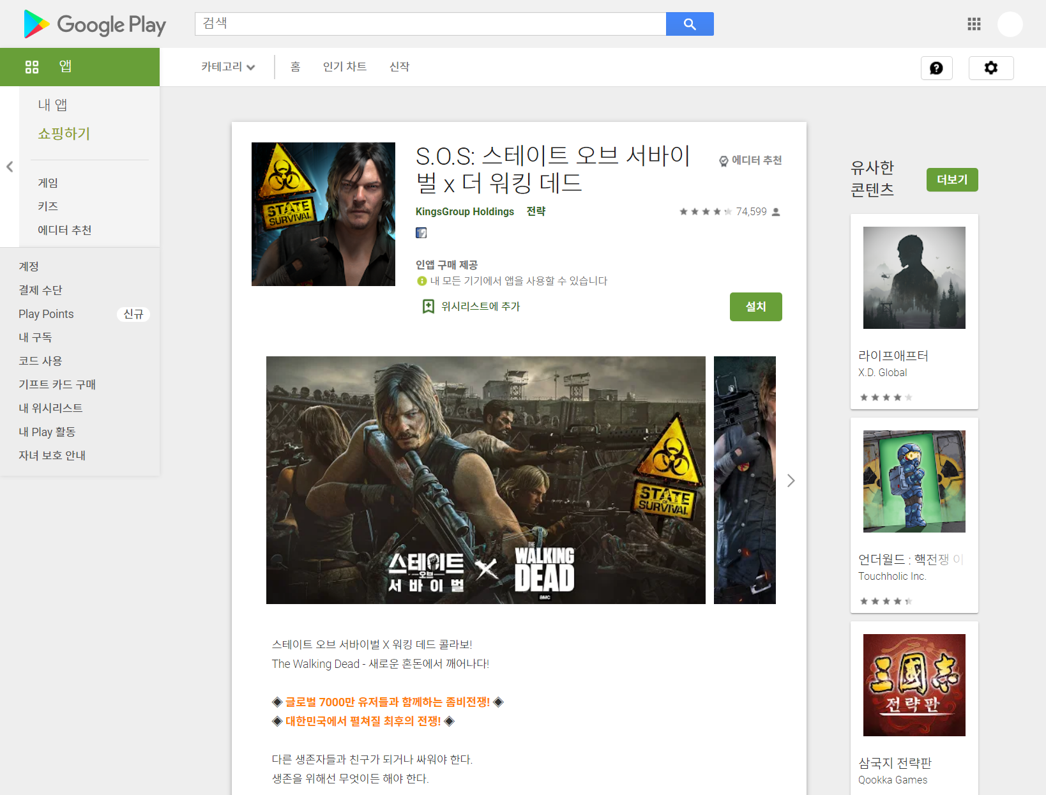Open 결제 수단 link

pyautogui.click(x=40, y=290)
